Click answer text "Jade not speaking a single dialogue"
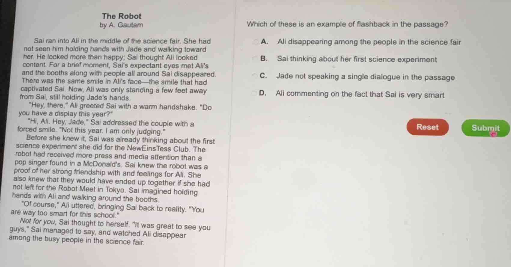Viewport: 511px width, 267px height. tap(365, 77)
